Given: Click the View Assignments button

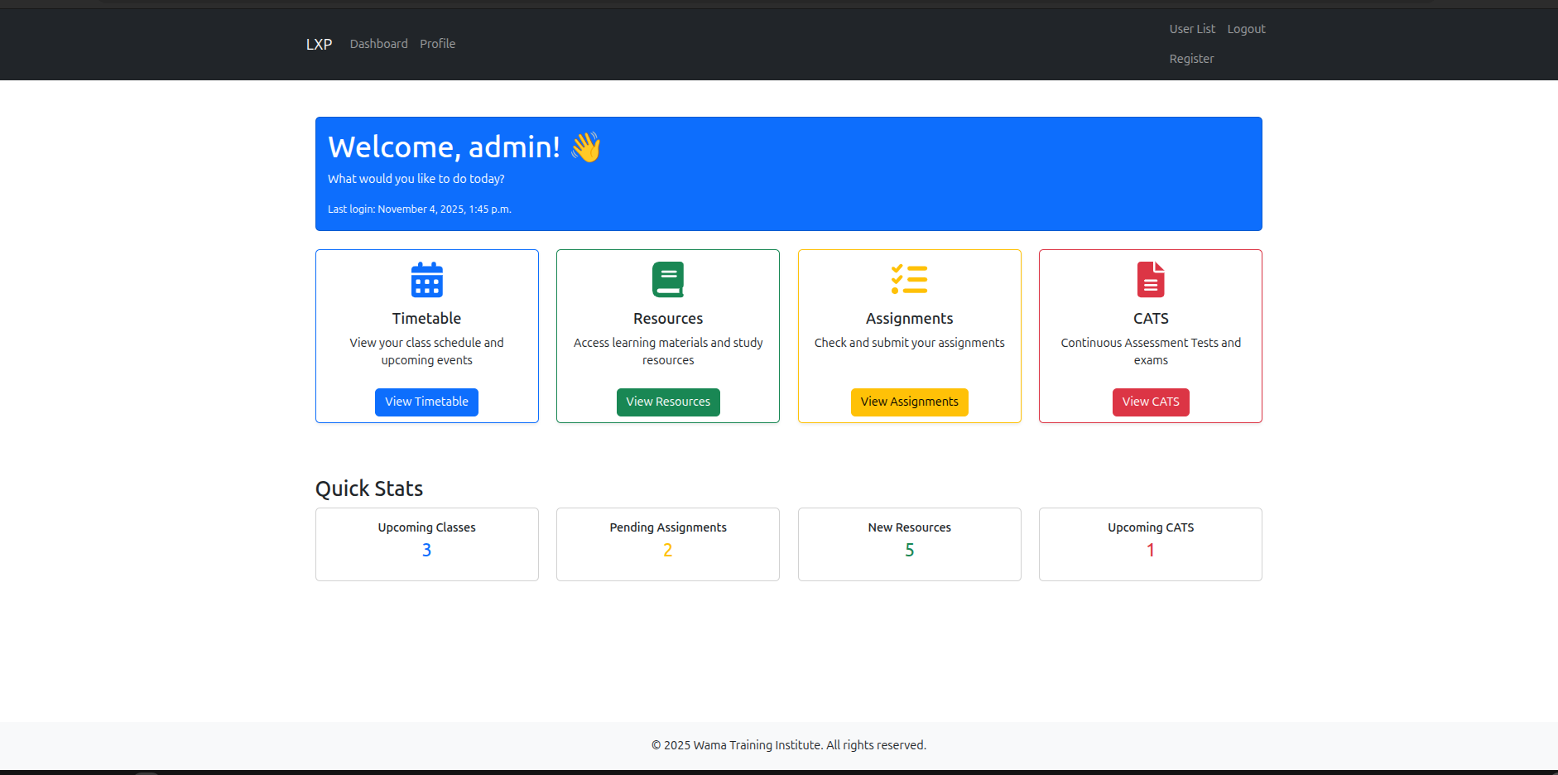Looking at the screenshot, I should pos(909,402).
